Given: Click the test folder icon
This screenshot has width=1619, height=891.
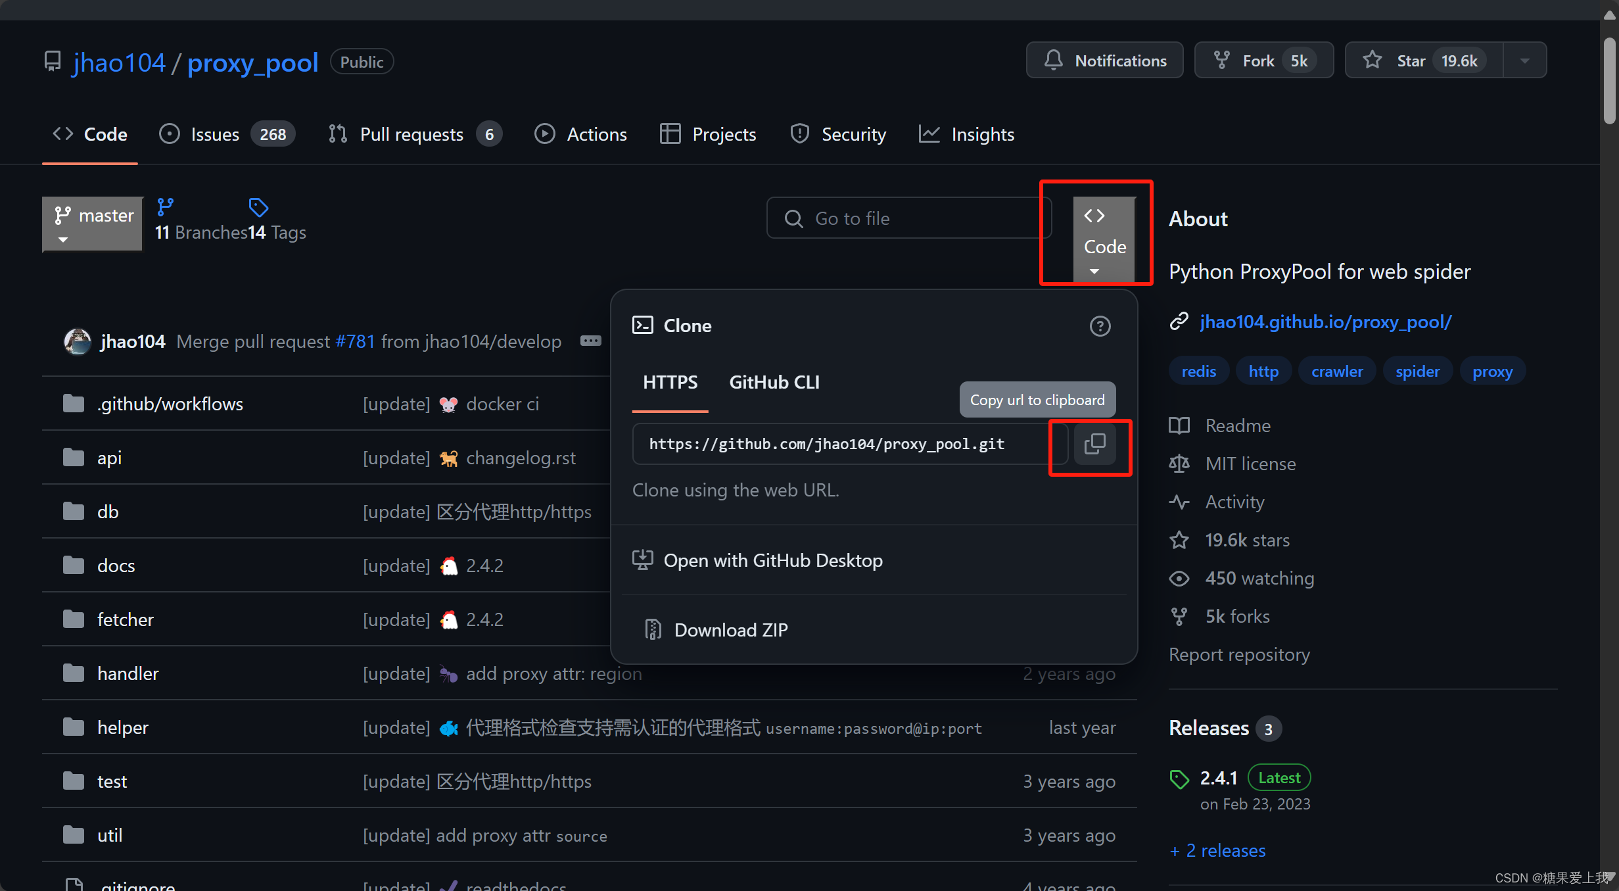Looking at the screenshot, I should (74, 781).
